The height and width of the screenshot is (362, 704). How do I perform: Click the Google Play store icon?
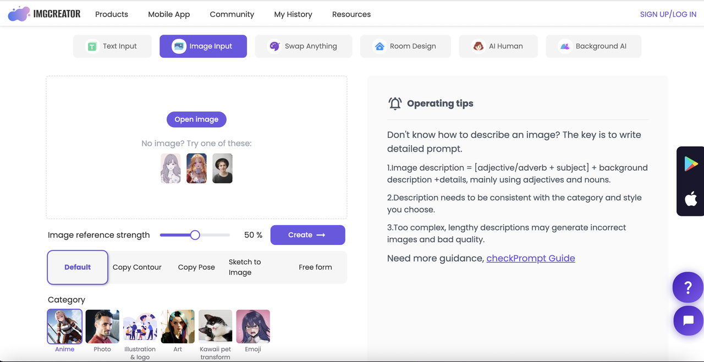coord(691,164)
